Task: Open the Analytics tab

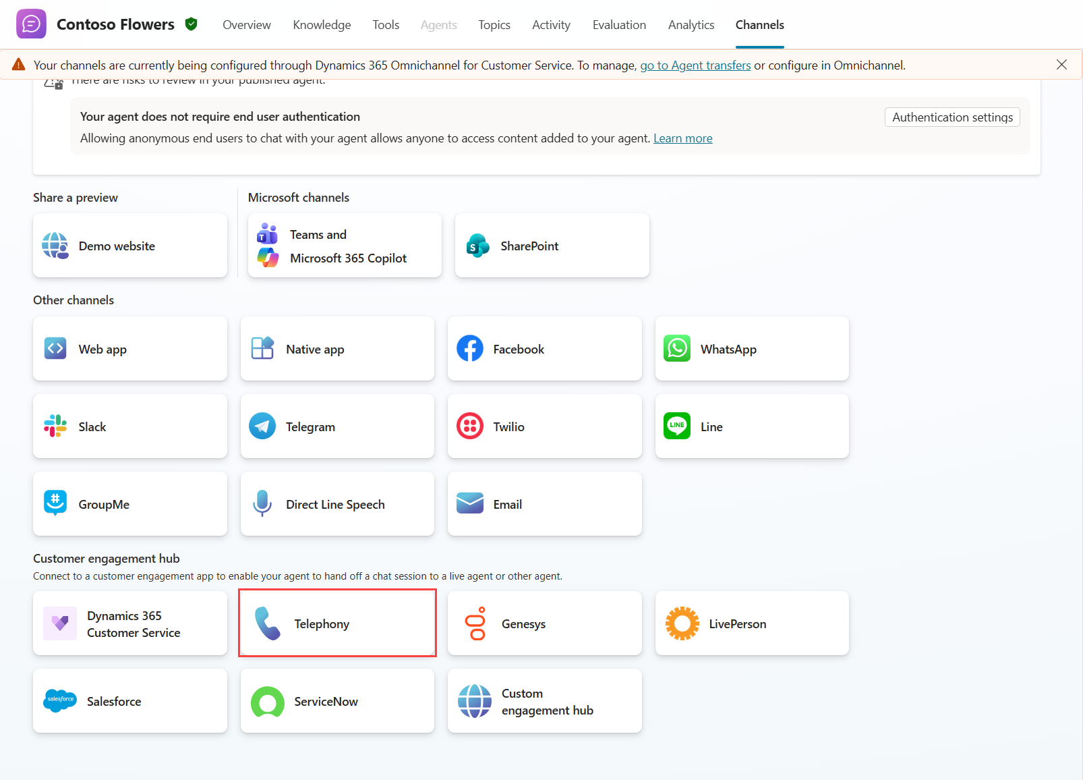Action: click(x=691, y=25)
